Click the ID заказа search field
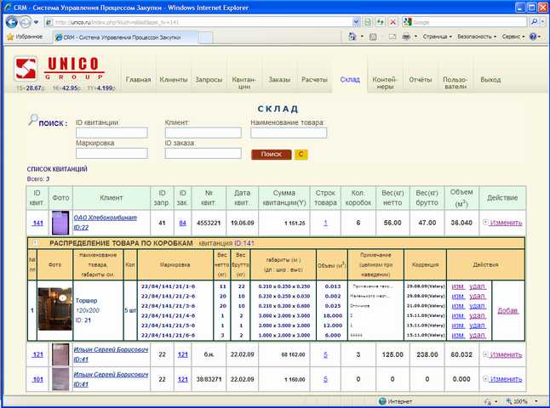Screen dimensions: 550x408 coord(203,153)
